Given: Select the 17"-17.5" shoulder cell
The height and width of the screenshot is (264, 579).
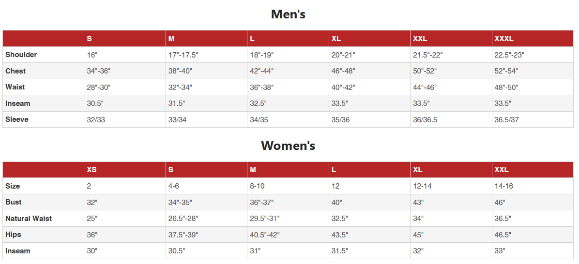Looking at the screenshot, I should point(183,55).
